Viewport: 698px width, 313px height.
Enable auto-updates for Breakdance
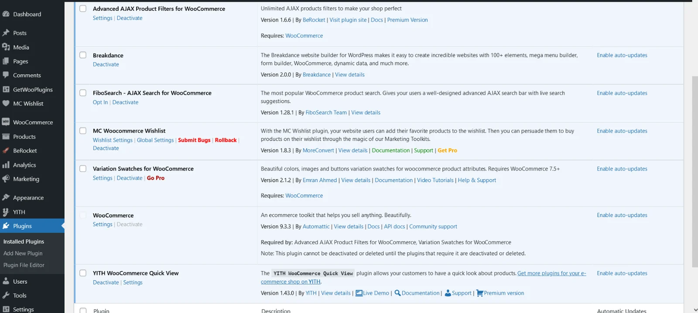click(x=622, y=55)
